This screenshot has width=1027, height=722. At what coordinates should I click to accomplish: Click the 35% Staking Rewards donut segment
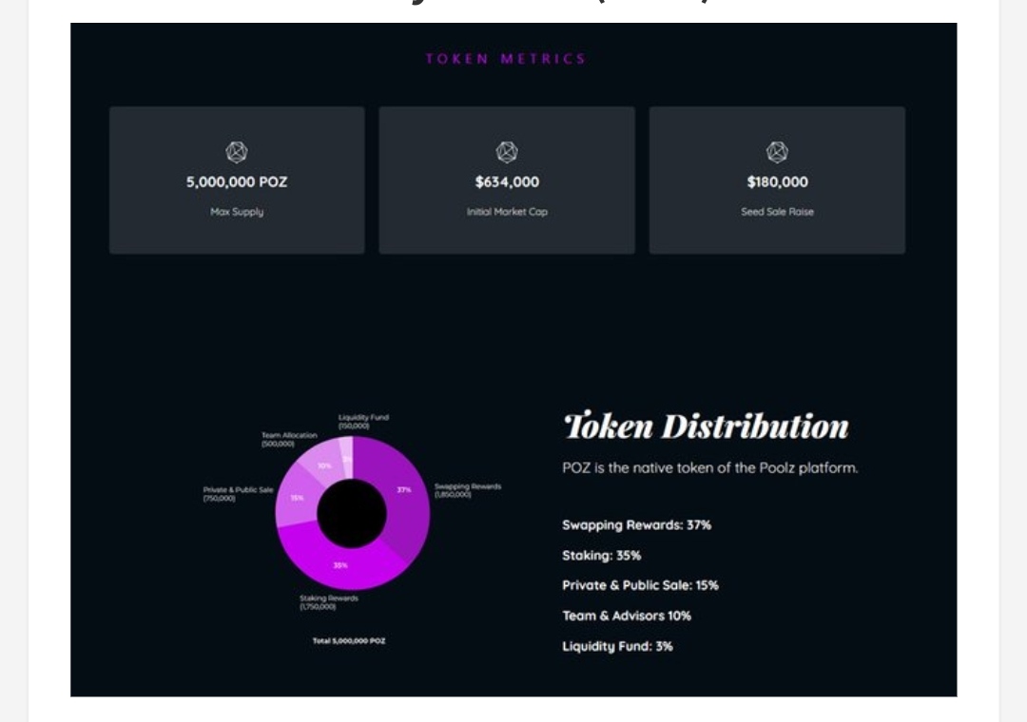340,564
